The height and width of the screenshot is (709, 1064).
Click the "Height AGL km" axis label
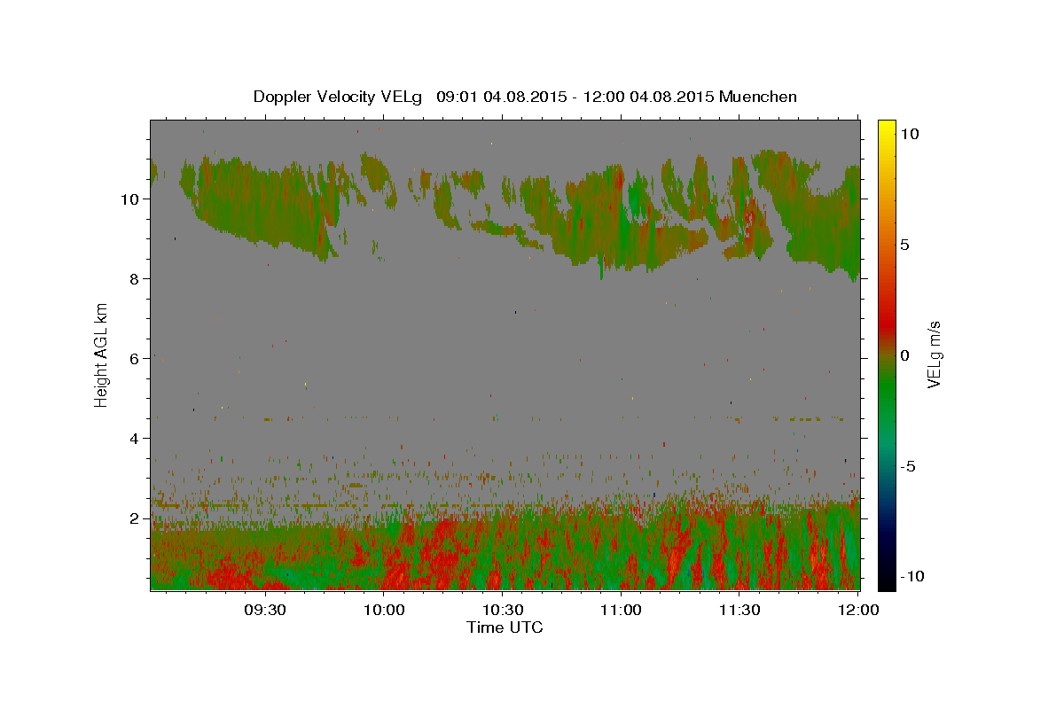point(102,354)
